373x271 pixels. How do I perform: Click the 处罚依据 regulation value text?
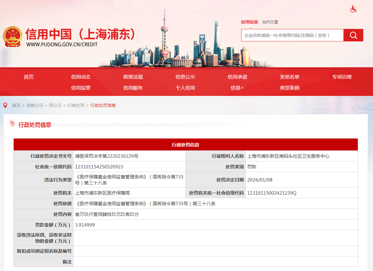click(145, 204)
